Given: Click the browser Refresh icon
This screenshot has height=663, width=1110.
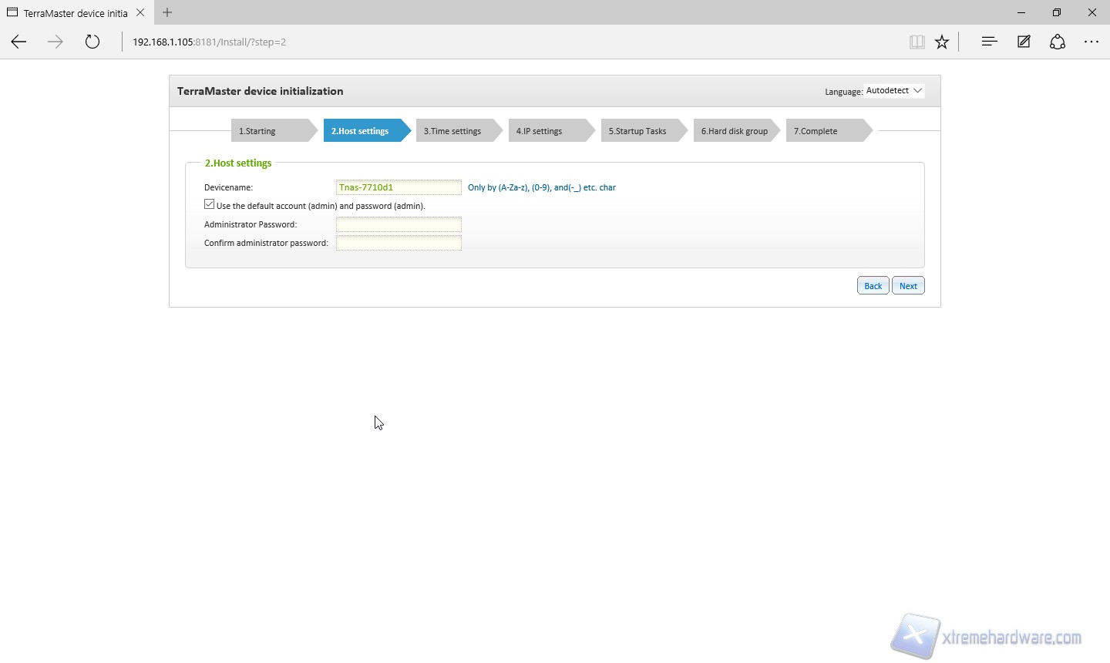Looking at the screenshot, I should coord(92,42).
